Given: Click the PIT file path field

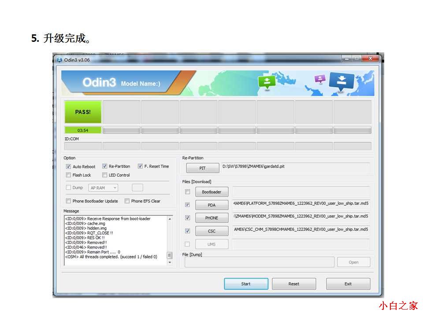Looking at the screenshot, I should click(x=295, y=167).
